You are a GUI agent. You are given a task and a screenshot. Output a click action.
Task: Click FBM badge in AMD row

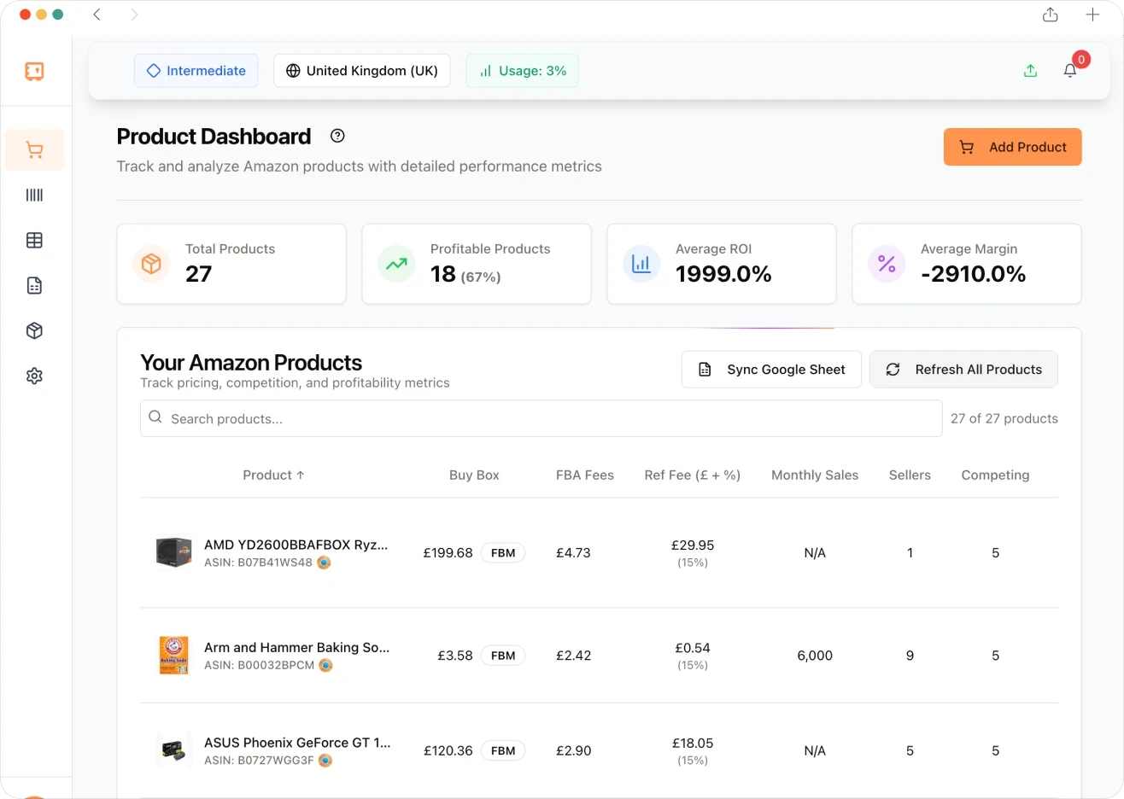503,553
